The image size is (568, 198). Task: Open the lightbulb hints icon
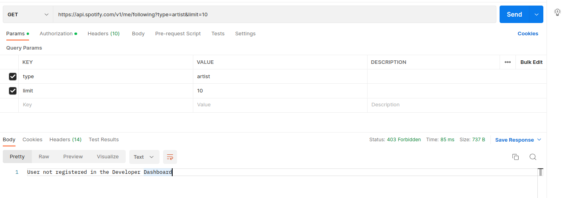point(557,12)
